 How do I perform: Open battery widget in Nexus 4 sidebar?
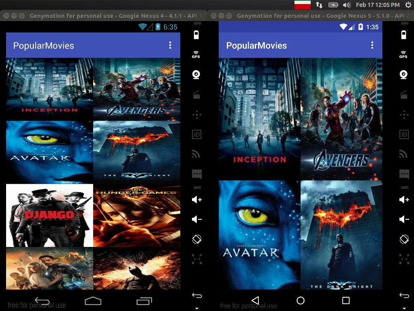pyautogui.click(x=196, y=35)
